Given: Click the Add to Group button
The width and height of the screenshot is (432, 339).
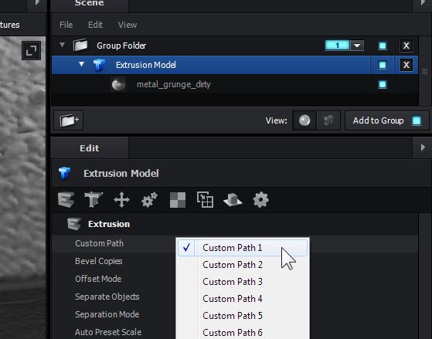Looking at the screenshot, I should [x=387, y=120].
